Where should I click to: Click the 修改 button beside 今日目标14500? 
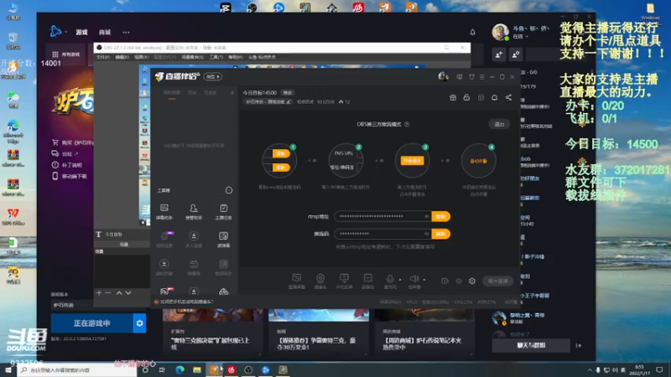(x=287, y=93)
